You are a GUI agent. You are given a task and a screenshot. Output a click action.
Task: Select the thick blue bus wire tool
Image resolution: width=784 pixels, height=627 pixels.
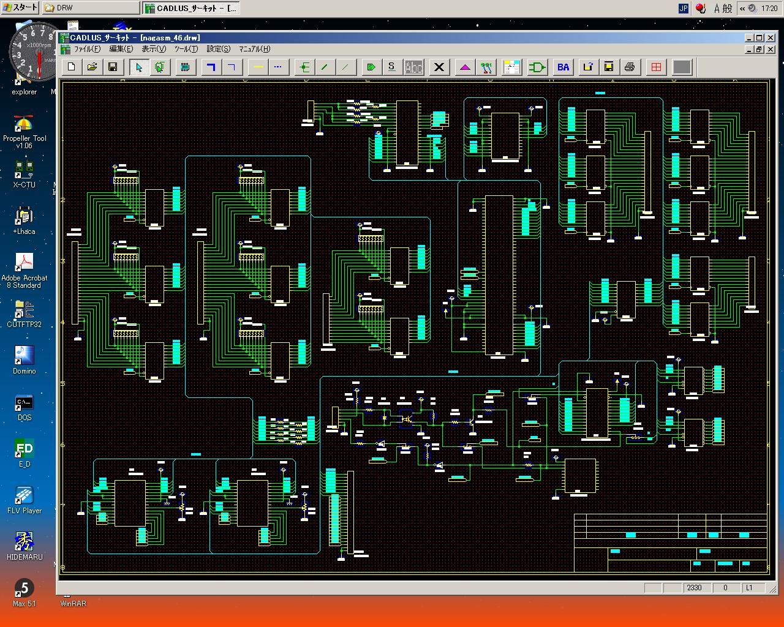pyautogui.click(x=211, y=67)
